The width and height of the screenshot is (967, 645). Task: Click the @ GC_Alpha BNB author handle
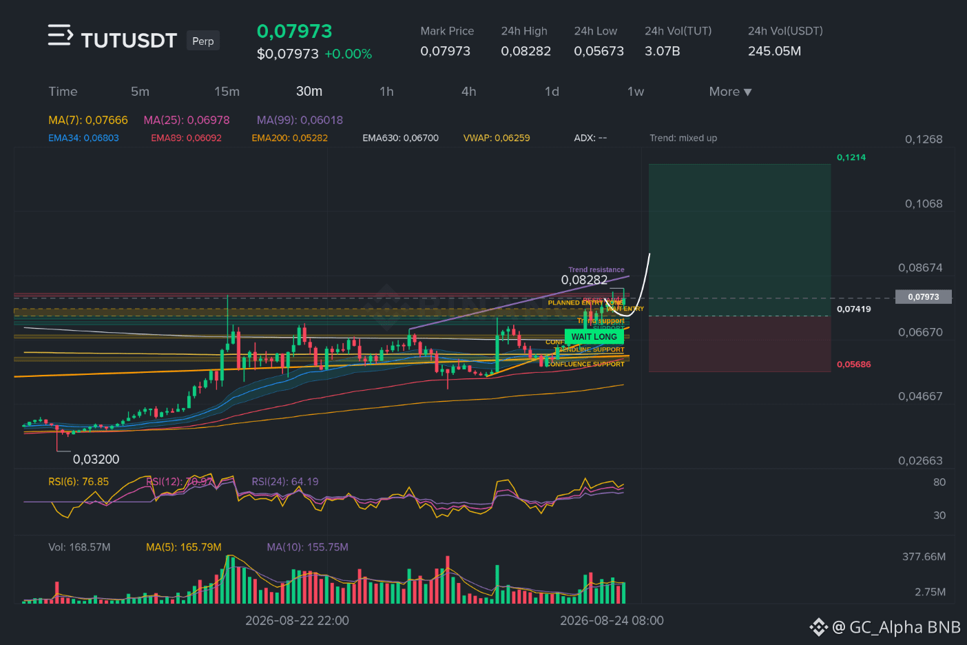tap(896, 627)
